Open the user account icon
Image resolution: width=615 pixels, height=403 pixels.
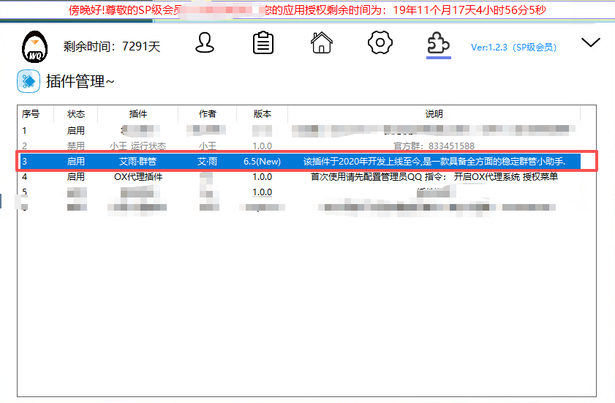click(x=205, y=43)
